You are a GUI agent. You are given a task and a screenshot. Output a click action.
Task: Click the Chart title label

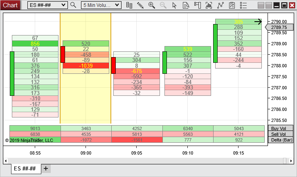coord(10,5)
